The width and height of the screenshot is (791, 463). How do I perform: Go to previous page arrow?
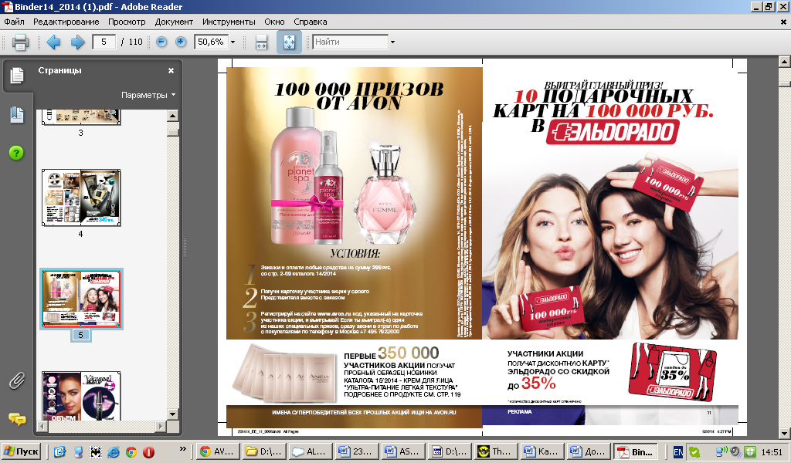pos(53,42)
